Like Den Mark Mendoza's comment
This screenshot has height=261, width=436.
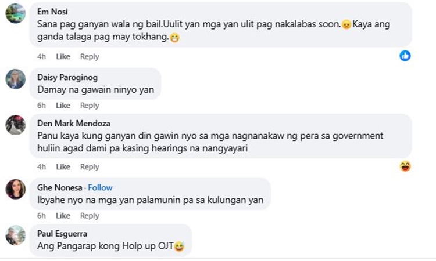coord(63,166)
